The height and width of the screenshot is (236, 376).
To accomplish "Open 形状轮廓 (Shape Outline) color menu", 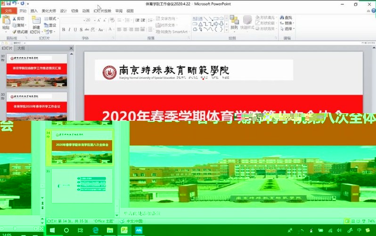I will point(266,23).
